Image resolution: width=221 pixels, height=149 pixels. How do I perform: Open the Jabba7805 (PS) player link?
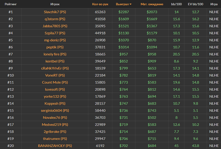[x=55, y=26]
